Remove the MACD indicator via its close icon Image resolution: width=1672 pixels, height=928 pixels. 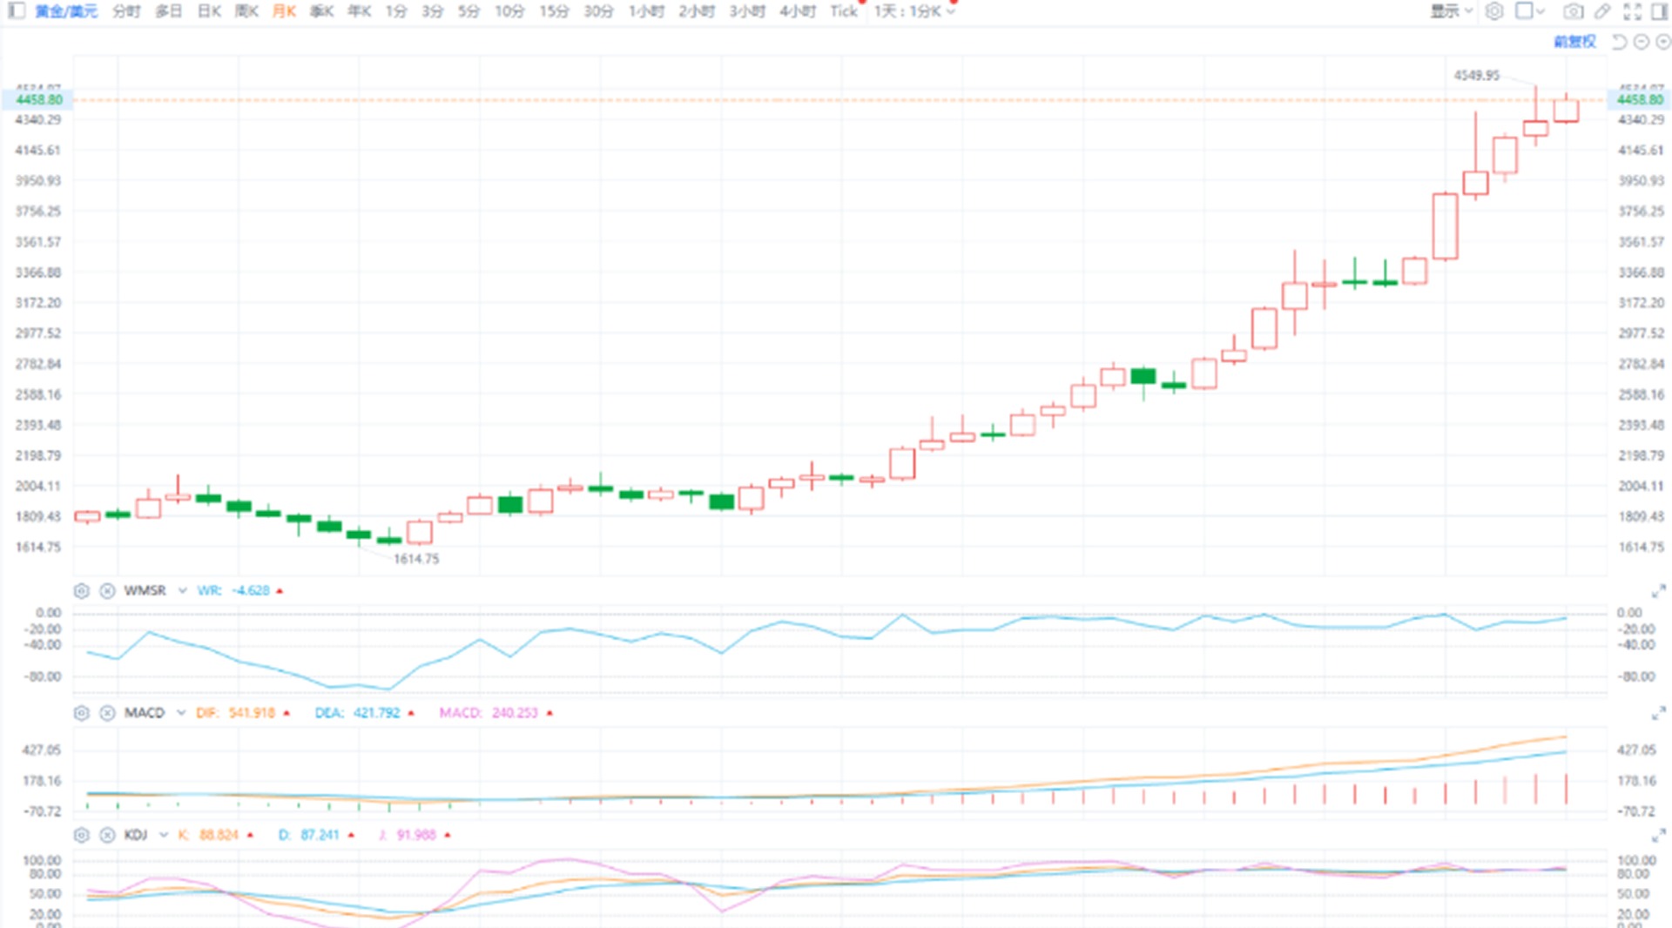tap(107, 712)
